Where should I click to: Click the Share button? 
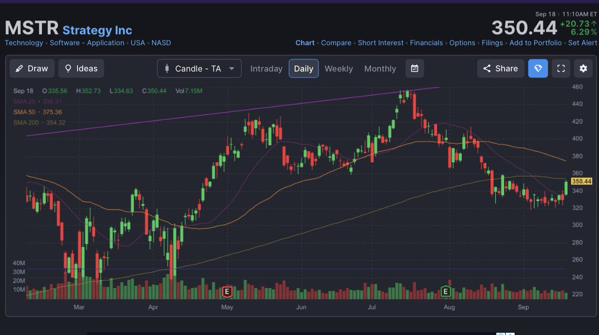tap(501, 68)
